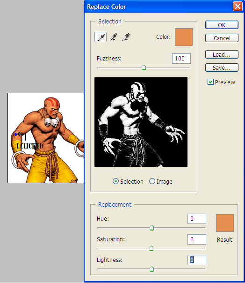Screen dimensions: 245x283
Task: Click the Hue slider handle
Action: coord(151,228)
